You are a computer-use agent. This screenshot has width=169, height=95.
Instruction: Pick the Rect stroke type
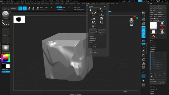pos(102,22)
